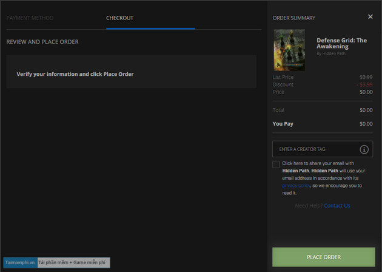Screen dimensions: 382x272
Task: Click the List Price label
Action: pyautogui.click(x=283, y=77)
